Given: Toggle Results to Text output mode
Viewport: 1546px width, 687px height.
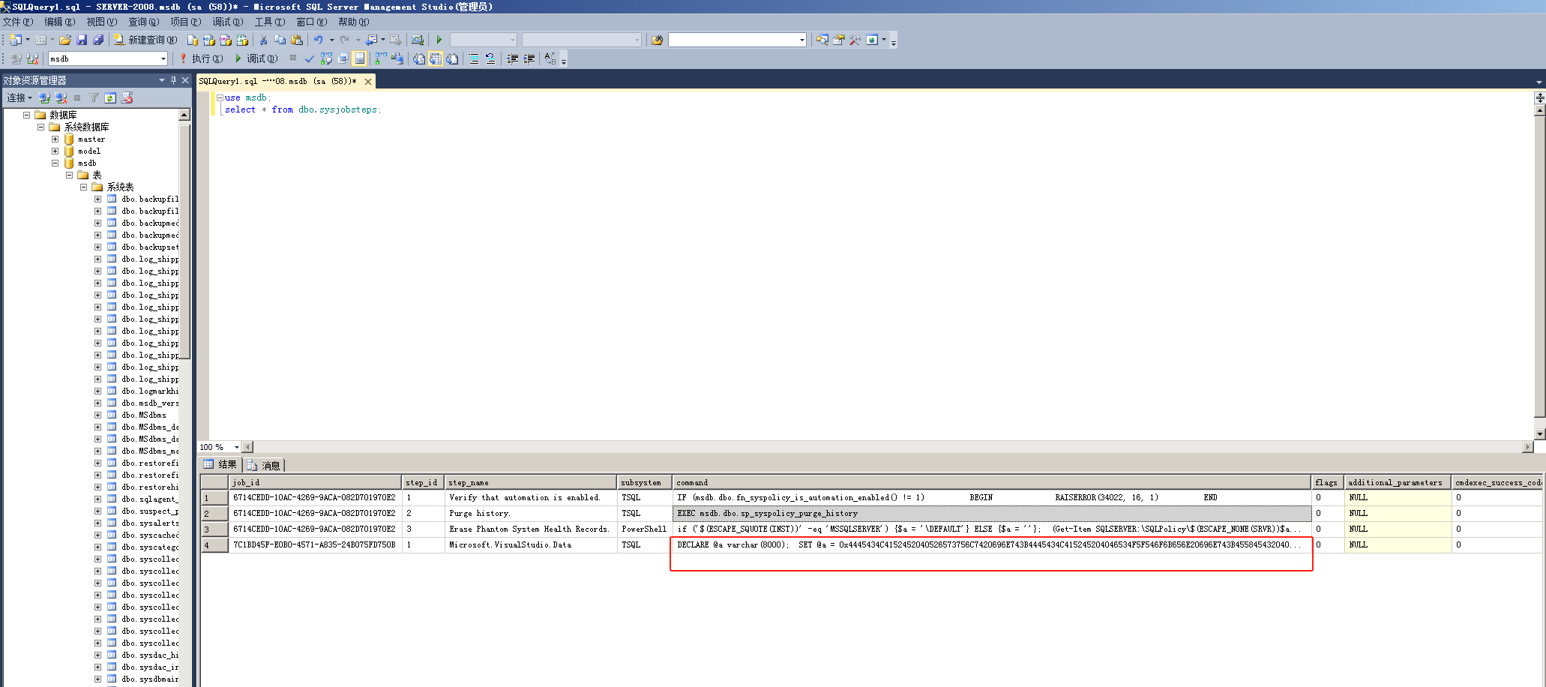Looking at the screenshot, I should 419,58.
